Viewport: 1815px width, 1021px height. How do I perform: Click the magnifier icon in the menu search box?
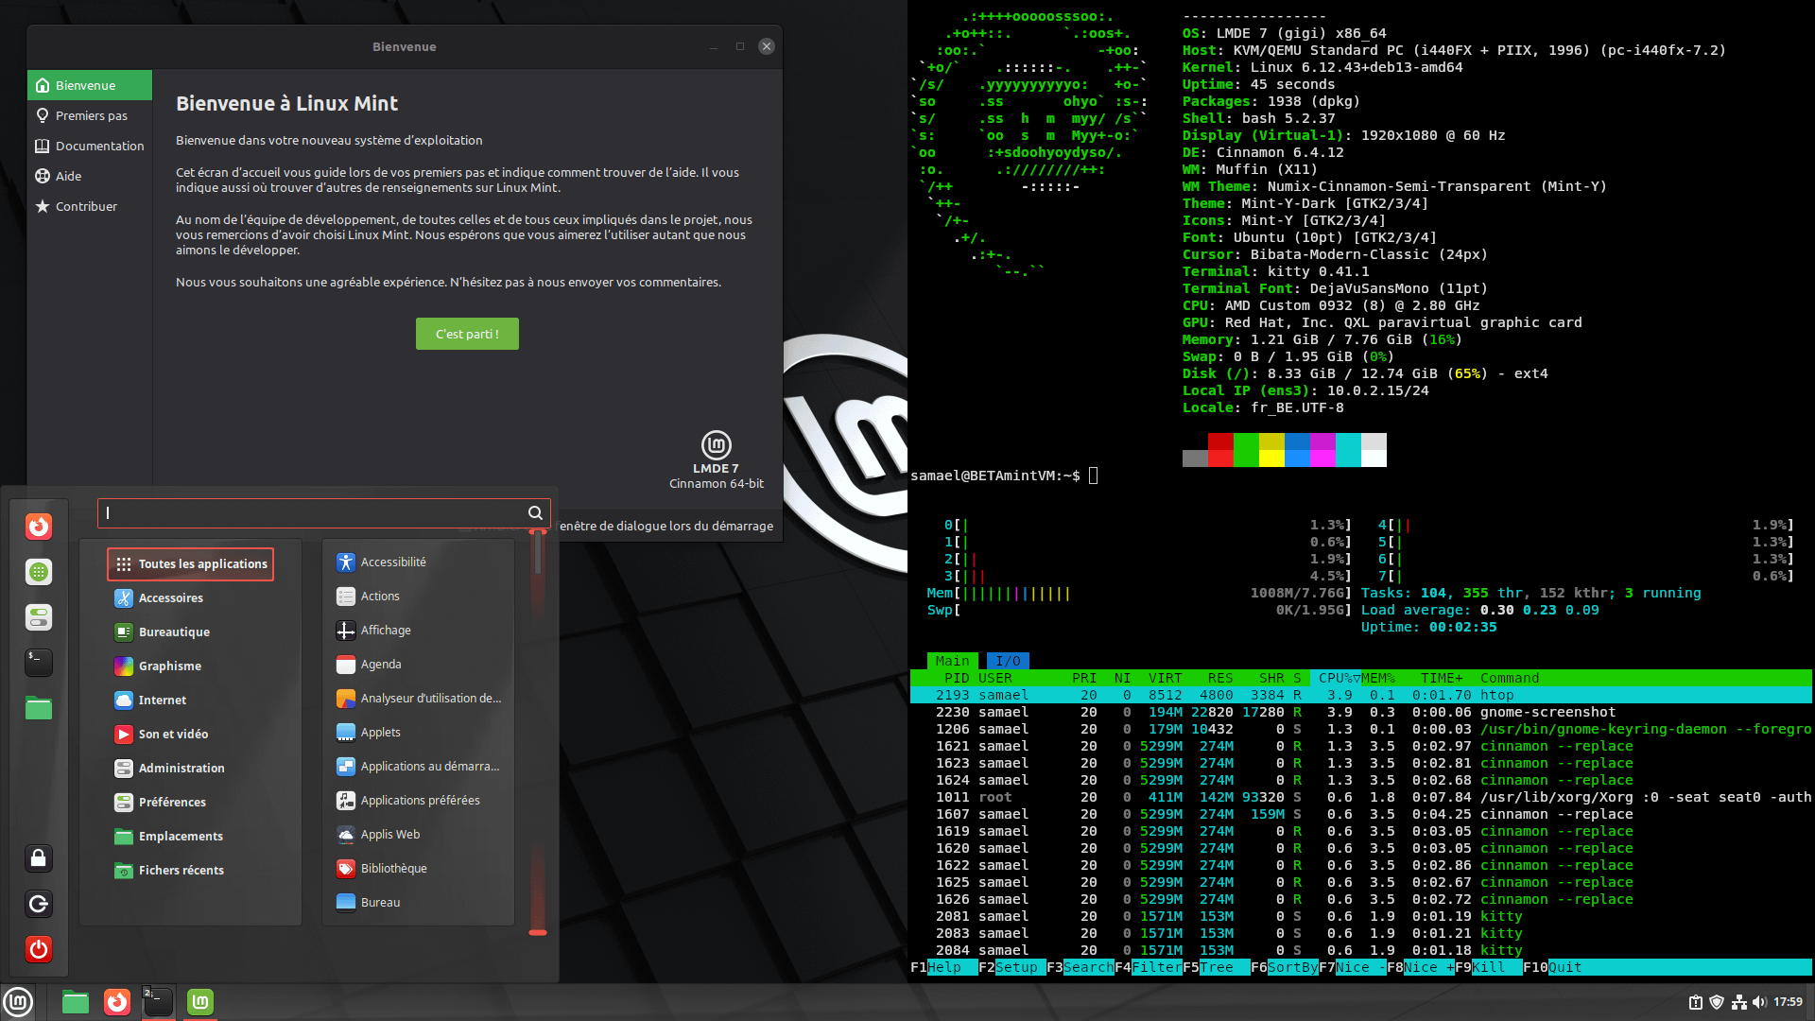tap(535, 513)
